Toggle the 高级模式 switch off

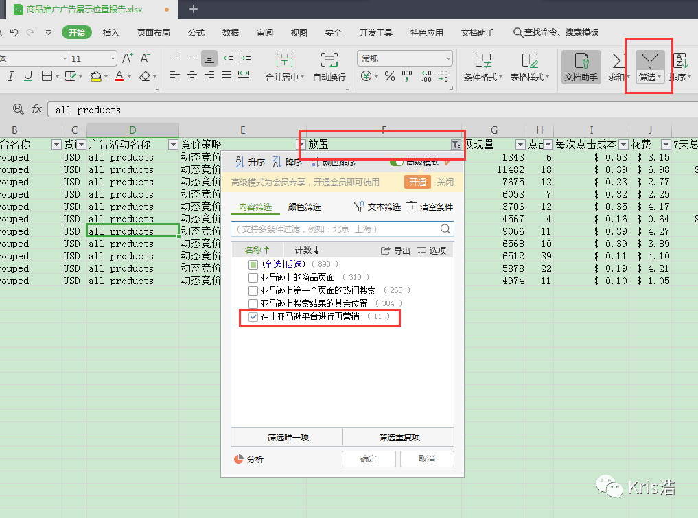396,162
